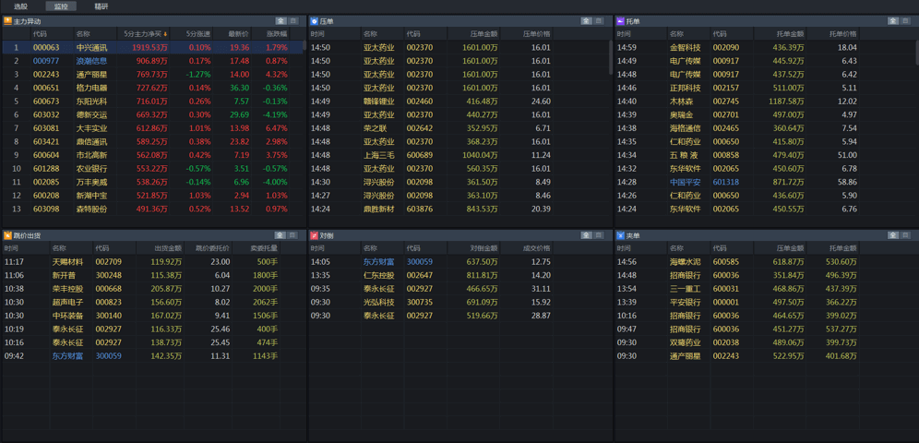Click the 托单 panel icon
Viewport: 919px width, 443px height.
click(621, 20)
